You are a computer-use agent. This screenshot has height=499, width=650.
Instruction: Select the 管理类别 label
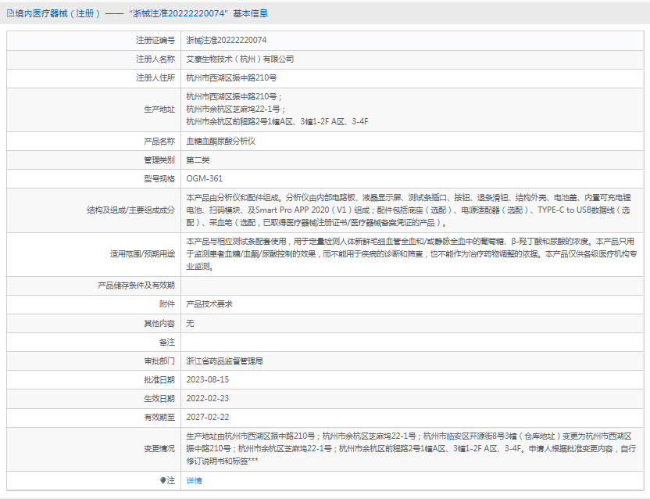159,160
